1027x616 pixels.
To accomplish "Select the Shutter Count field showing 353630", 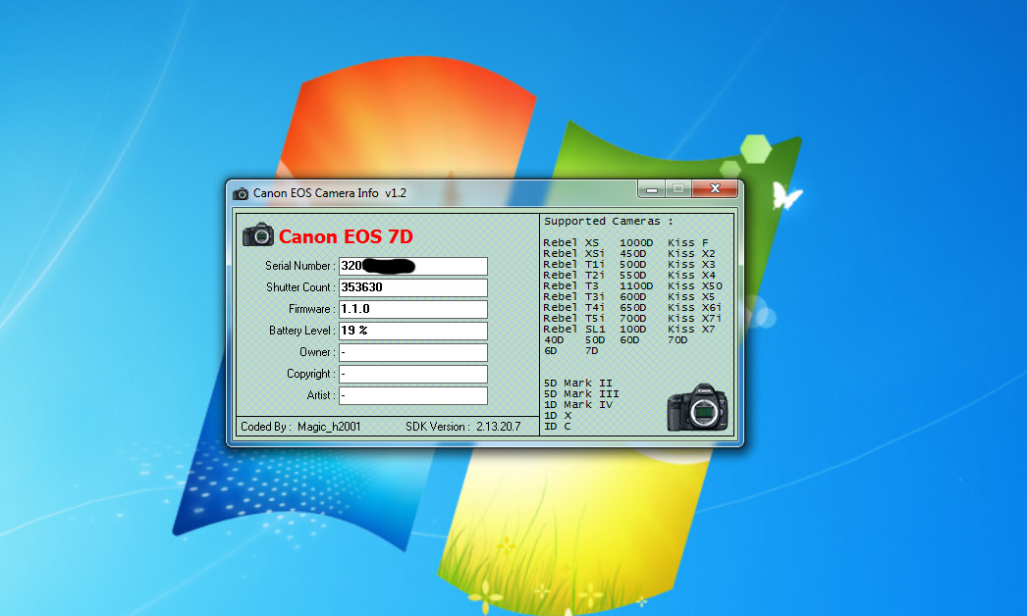I will click(x=412, y=287).
